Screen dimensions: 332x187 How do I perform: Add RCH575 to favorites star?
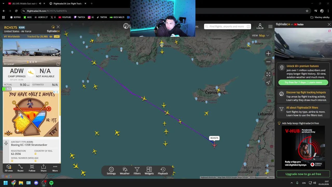click(x=53, y=27)
